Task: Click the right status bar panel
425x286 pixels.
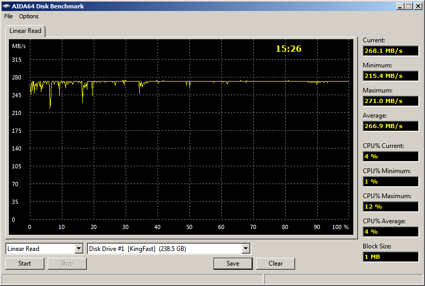Action: coord(344,279)
